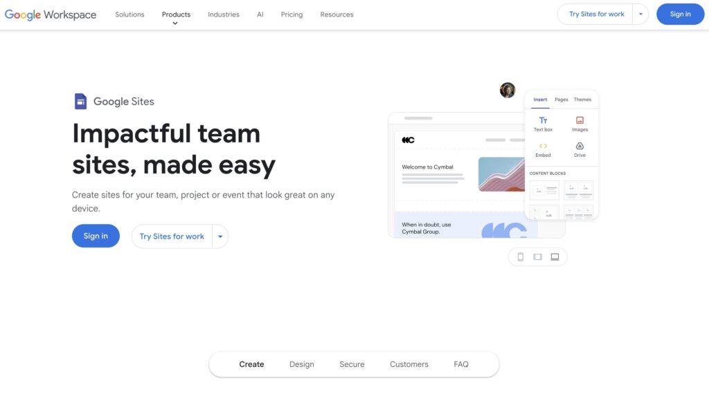Enable tablet device preview mode
Screen dimensions: 709x403
537,256
